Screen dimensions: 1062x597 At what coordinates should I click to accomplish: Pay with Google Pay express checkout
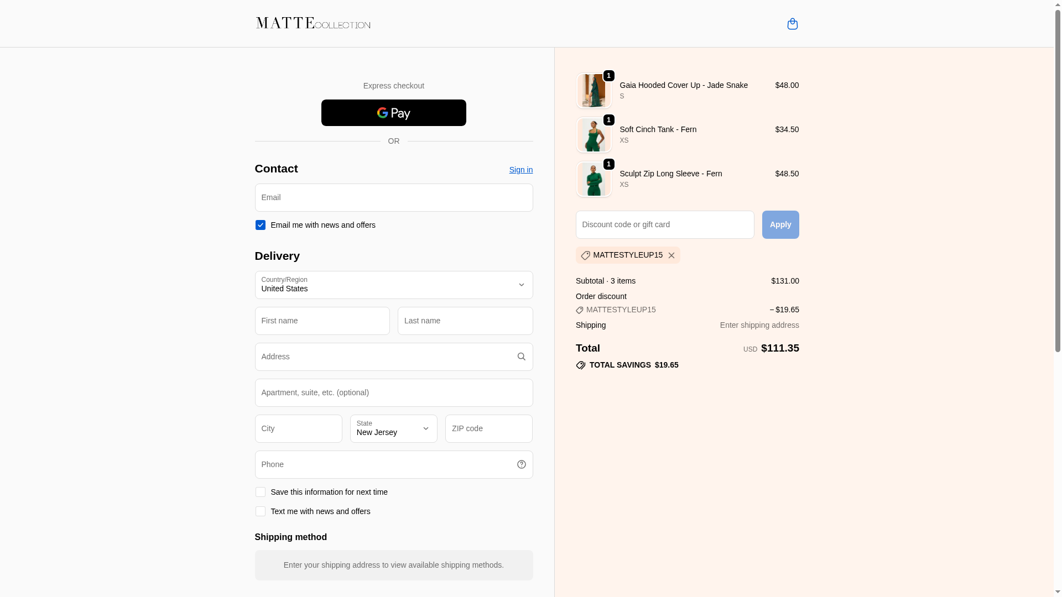point(393,113)
